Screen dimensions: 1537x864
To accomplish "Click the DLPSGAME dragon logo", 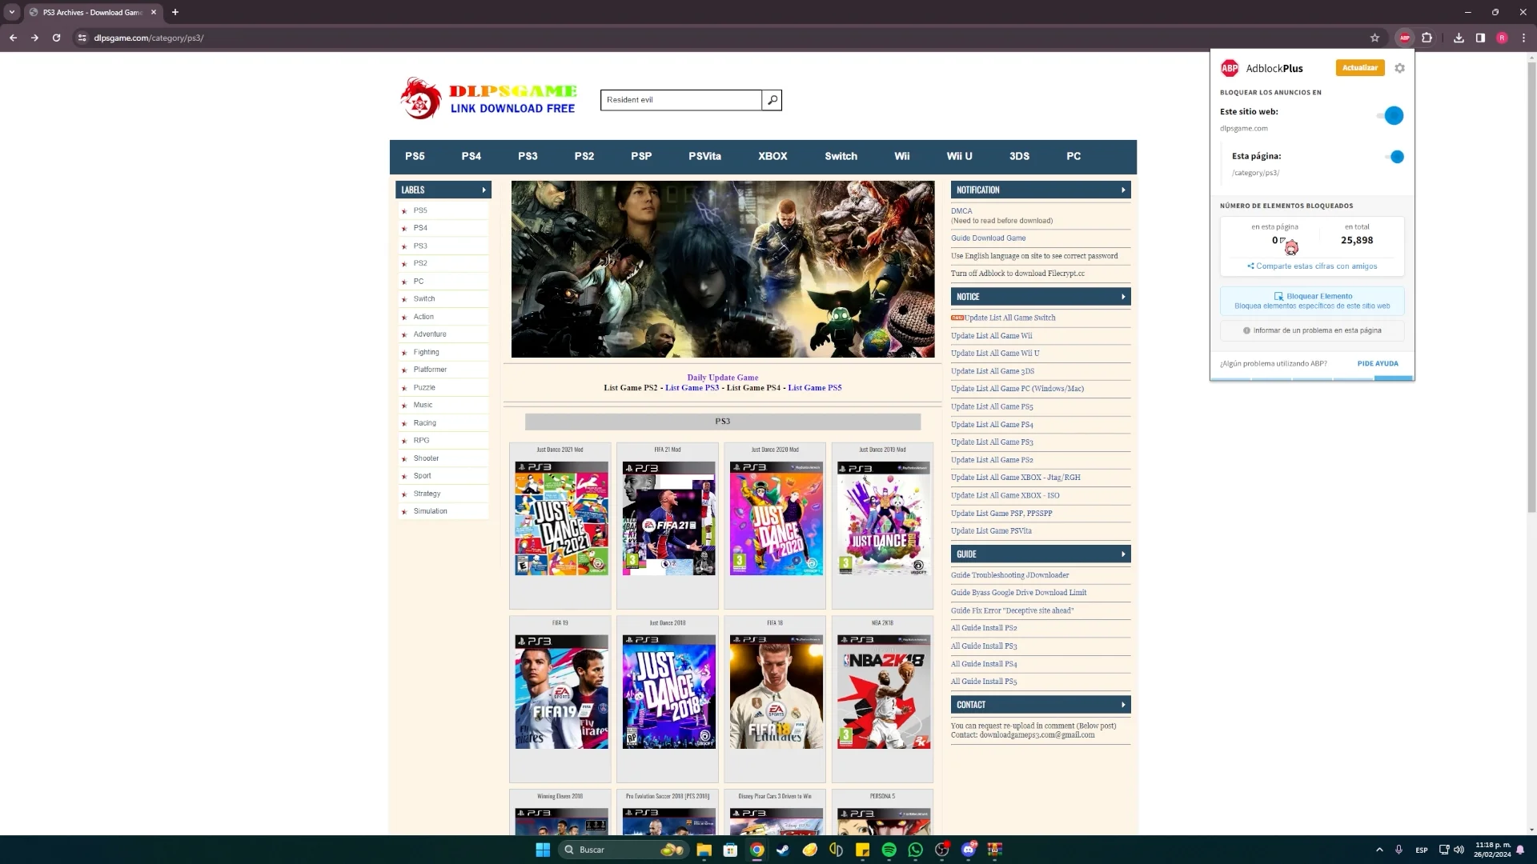I will [x=421, y=98].
